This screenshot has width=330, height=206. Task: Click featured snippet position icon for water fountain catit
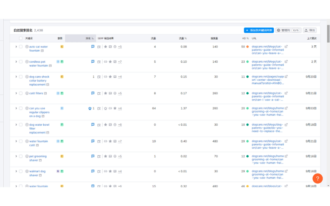coord(93,141)
